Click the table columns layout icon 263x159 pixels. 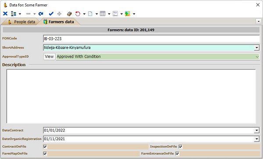point(103,14)
